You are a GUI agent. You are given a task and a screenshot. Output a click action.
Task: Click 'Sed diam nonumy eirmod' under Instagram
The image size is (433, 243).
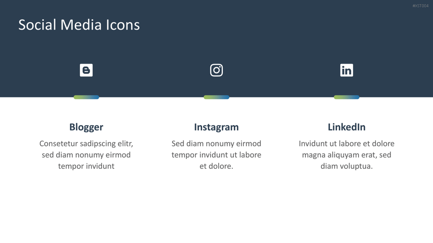point(216,143)
